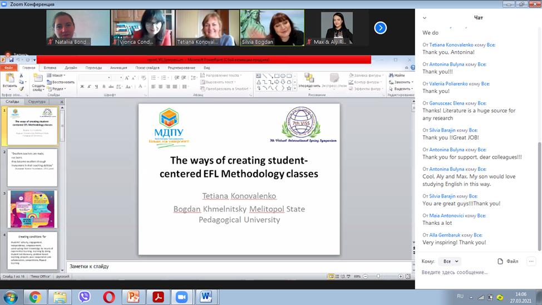Switch to the Структура outline tab
The image size is (542, 305).
[x=37, y=102]
